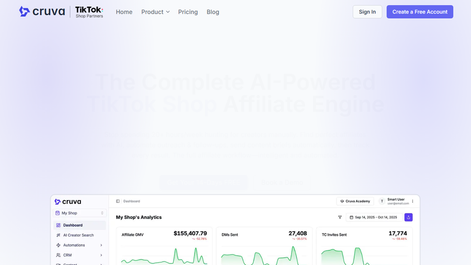
Task: Click the Cruva logo in header
Action: (42, 12)
